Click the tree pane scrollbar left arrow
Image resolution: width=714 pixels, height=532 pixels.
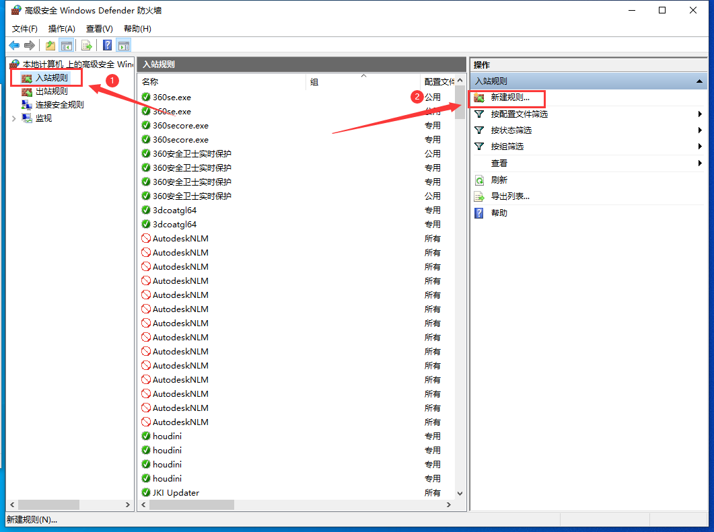coord(12,504)
